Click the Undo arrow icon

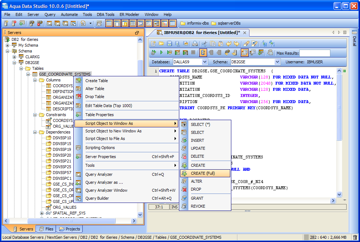(x=229, y=43)
